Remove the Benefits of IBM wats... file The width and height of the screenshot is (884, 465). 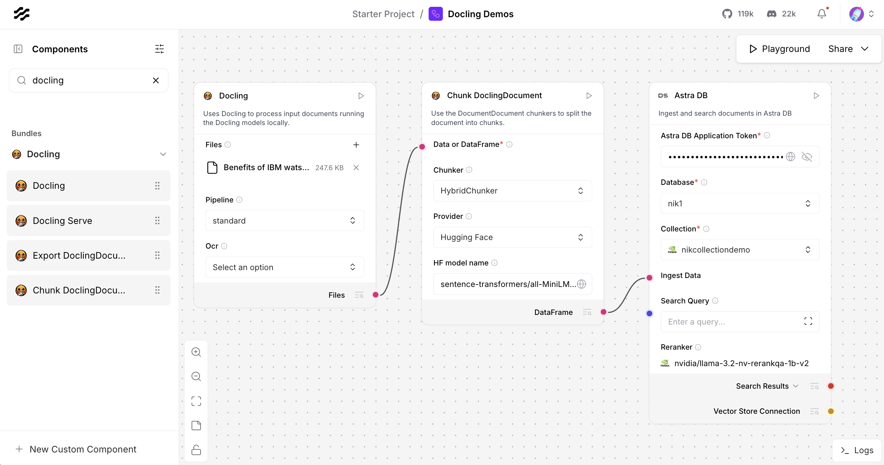pyautogui.click(x=356, y=168)
